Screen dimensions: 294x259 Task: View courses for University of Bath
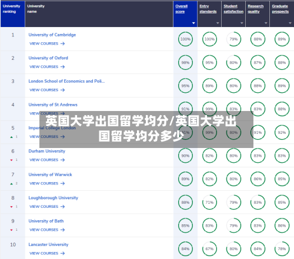[47, 230]
